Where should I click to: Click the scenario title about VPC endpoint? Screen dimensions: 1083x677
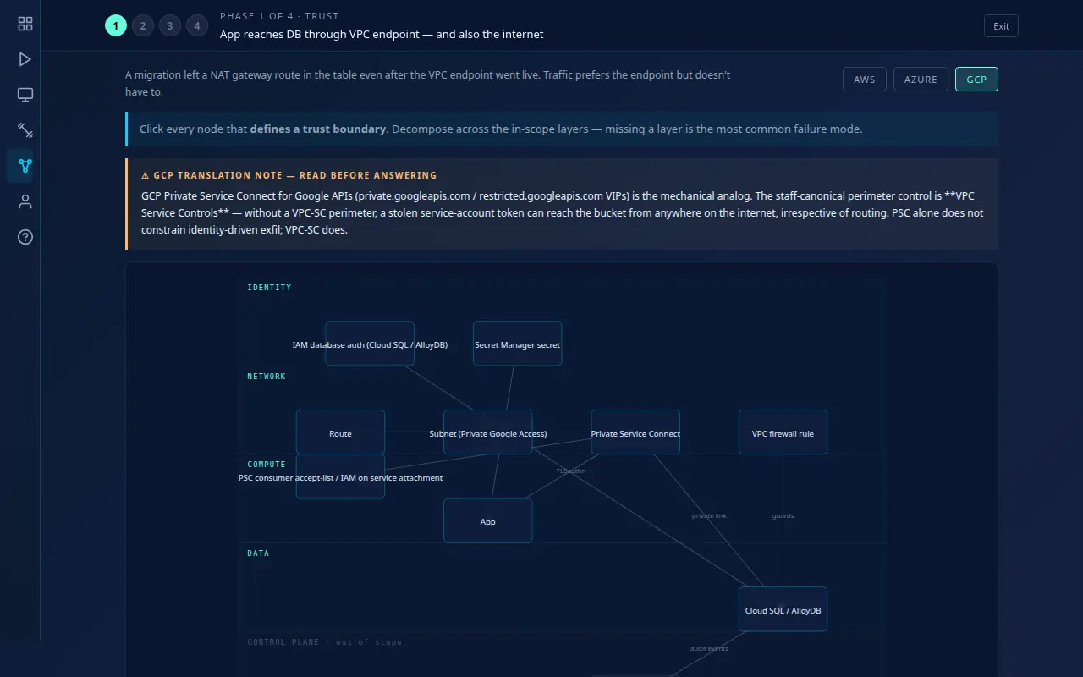pos(382,35)
